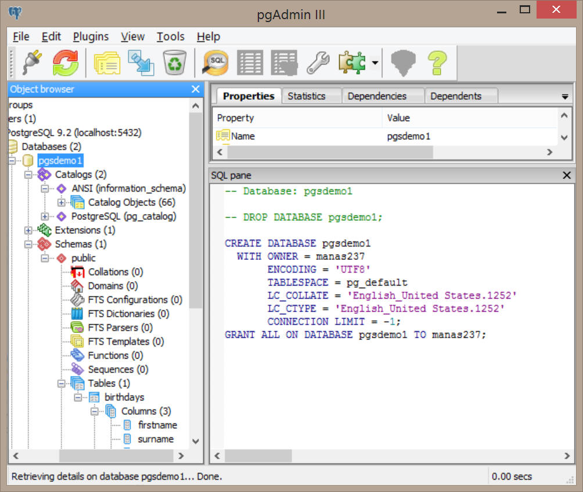Collapse the birthdays table node
Screen dimensions: 583x492
(x=78, y=397)
